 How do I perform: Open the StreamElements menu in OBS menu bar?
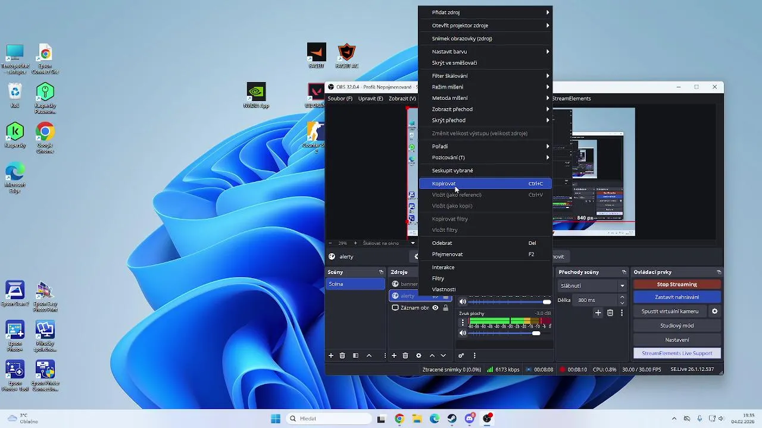[571, 99]
